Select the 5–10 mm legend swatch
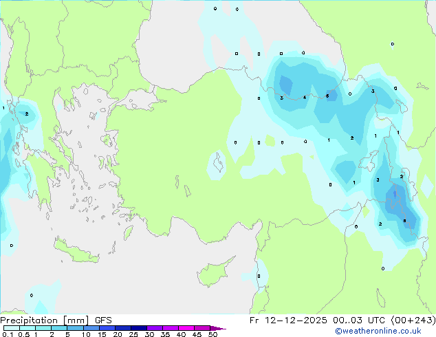436x337 pixels. click(75, 328)
